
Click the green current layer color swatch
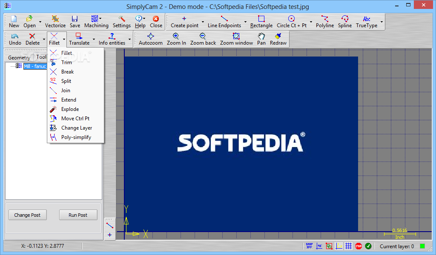422,246
